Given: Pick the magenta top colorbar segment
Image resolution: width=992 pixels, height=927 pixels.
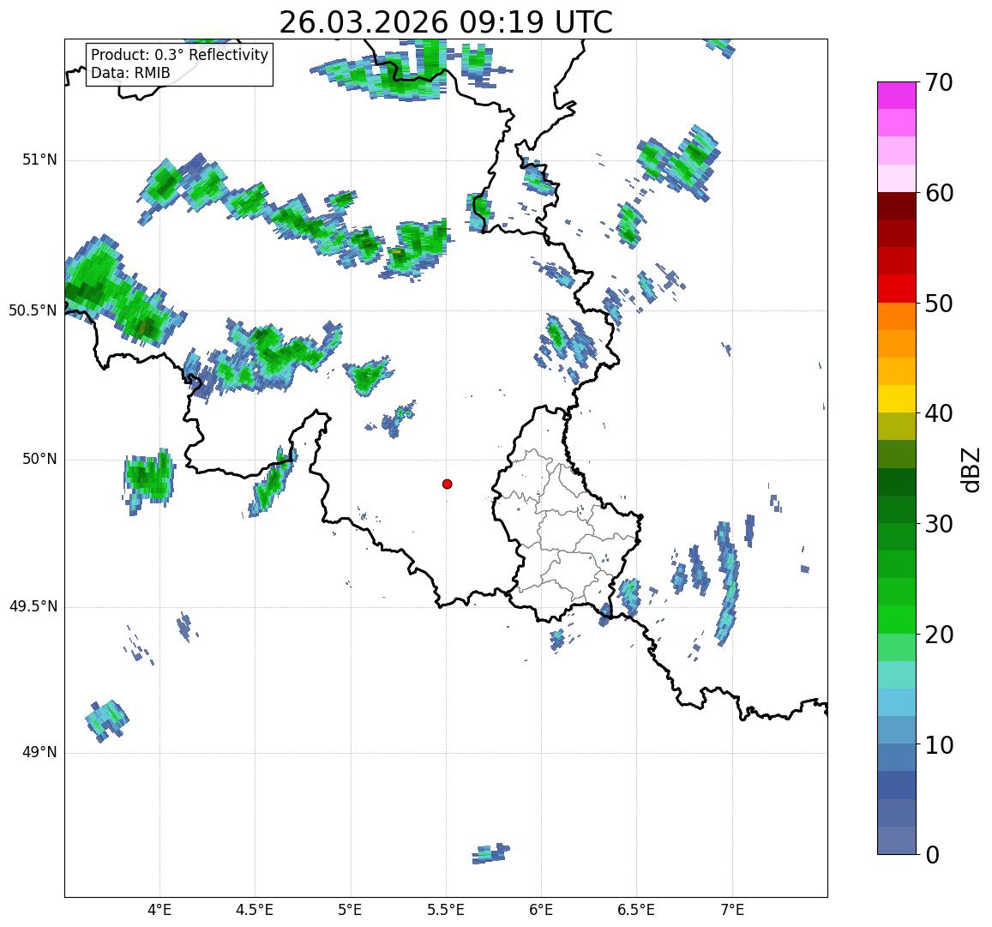Looking at the screenshot, I should (897, 95).
